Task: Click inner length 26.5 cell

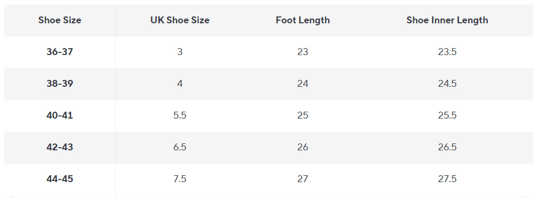Action: click(447, 148)
